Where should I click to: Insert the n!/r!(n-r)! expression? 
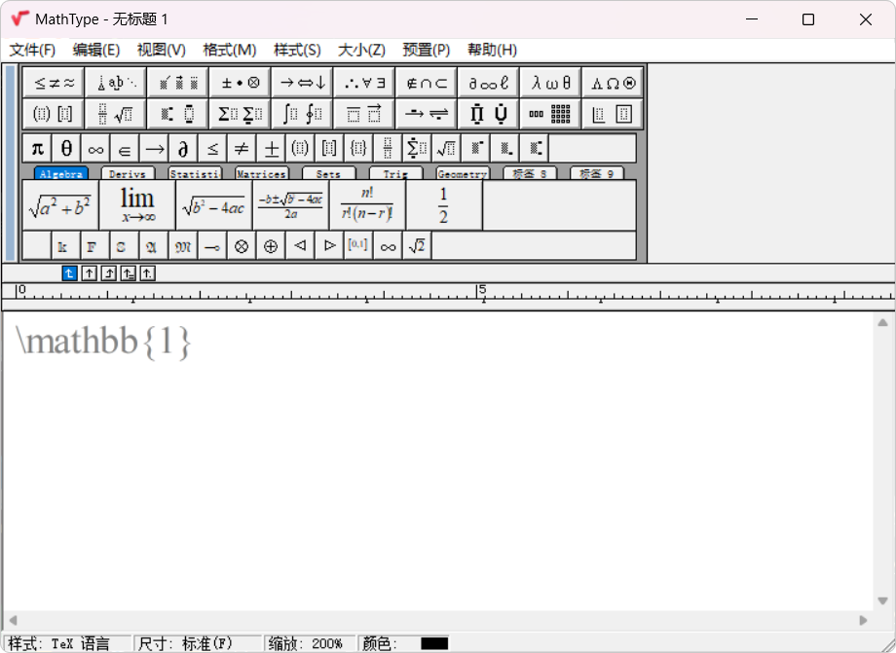(367, 205)
